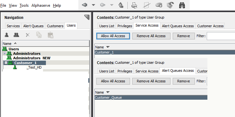The width and height of the screenshot is (235, 117).
Task: Click the new user icon
Action: [x=6, y=35]
